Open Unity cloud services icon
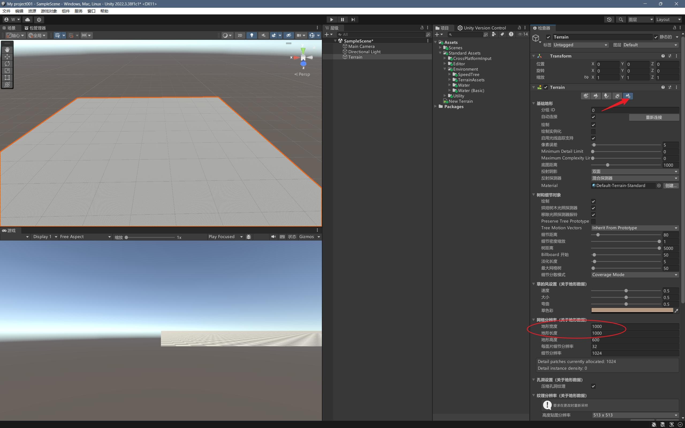This screenshot has width=685, height=428. tap(28, 20)
